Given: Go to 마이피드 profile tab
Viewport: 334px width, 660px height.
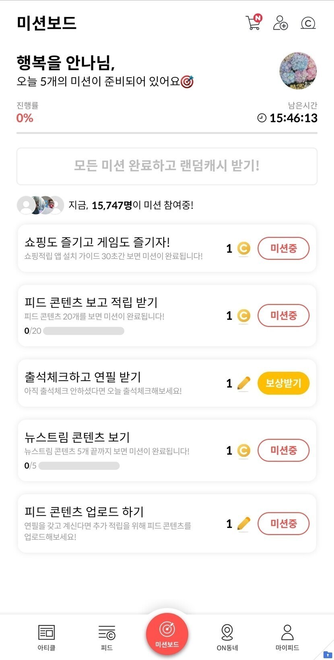Looking at the screenshot, I should click(x=287, y=637).
